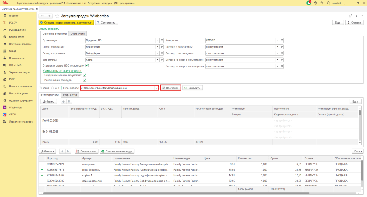Click the search magnifier icon
The height and width of the screenshot is (197, 367).
pos(328,3)
